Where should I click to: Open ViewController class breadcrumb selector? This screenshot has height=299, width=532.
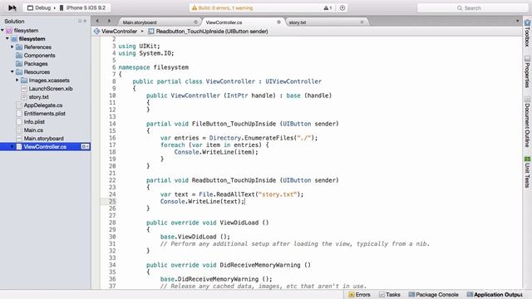click(116, 32)
